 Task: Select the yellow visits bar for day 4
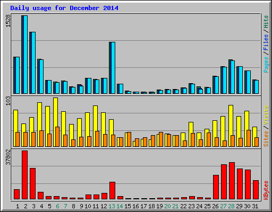[39, 125]
